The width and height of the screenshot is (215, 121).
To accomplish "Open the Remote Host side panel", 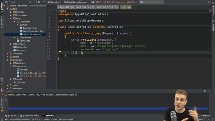I will pyautogui.click(x=213, y=9).
